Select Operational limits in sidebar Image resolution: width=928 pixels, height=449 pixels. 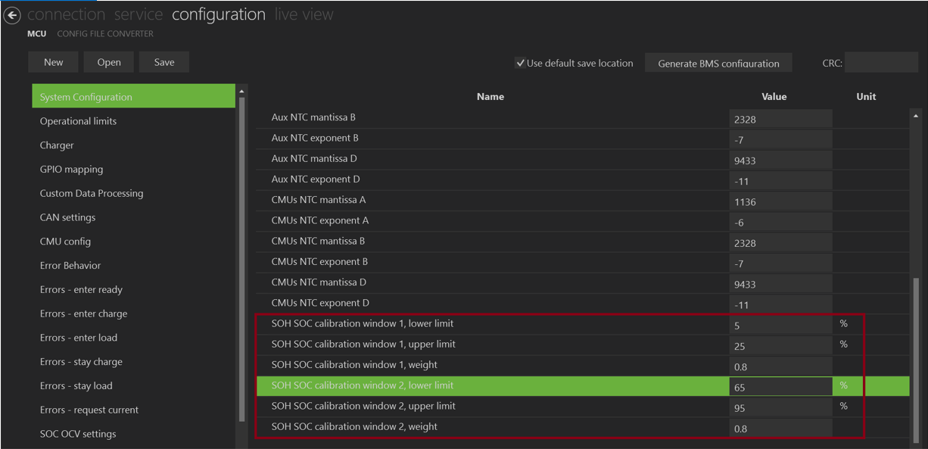(x=78, y=121)
